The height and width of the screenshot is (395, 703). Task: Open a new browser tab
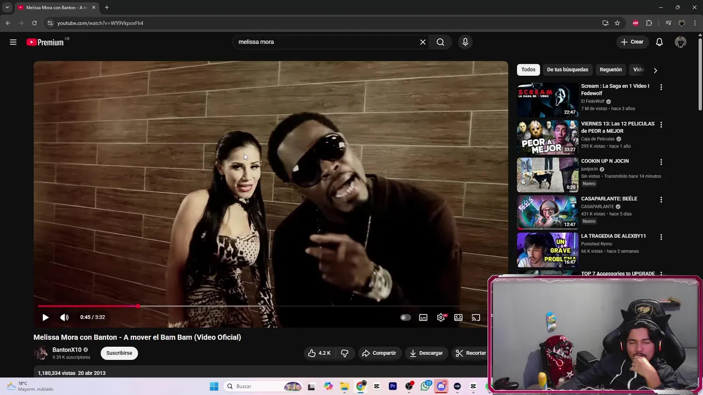point(107,8)
